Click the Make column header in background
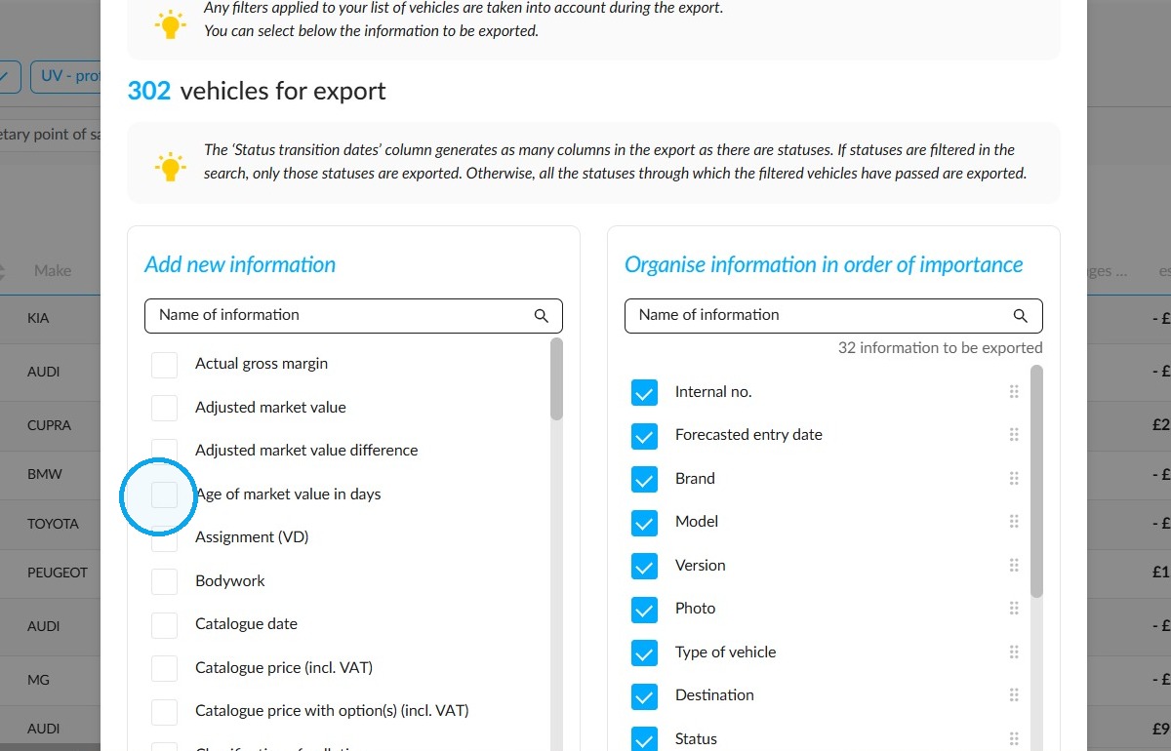 [53, 270]
